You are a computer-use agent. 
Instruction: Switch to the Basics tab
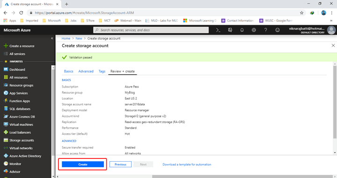(68, 71)
